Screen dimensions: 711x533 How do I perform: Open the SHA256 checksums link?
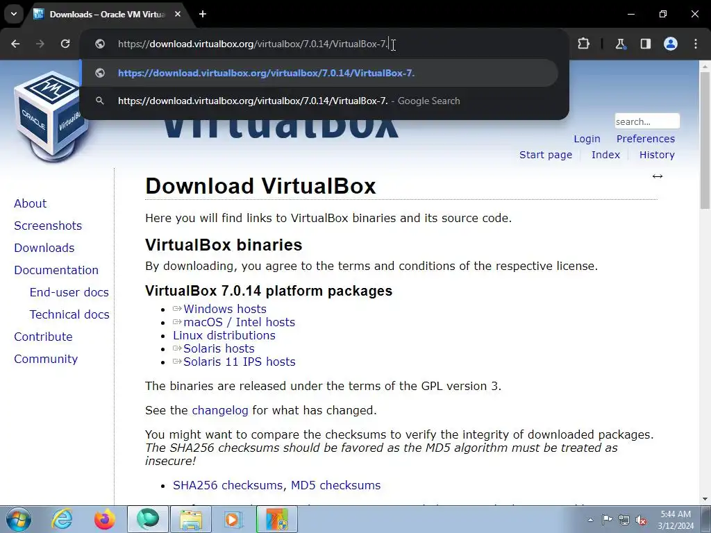pos(227,485)
